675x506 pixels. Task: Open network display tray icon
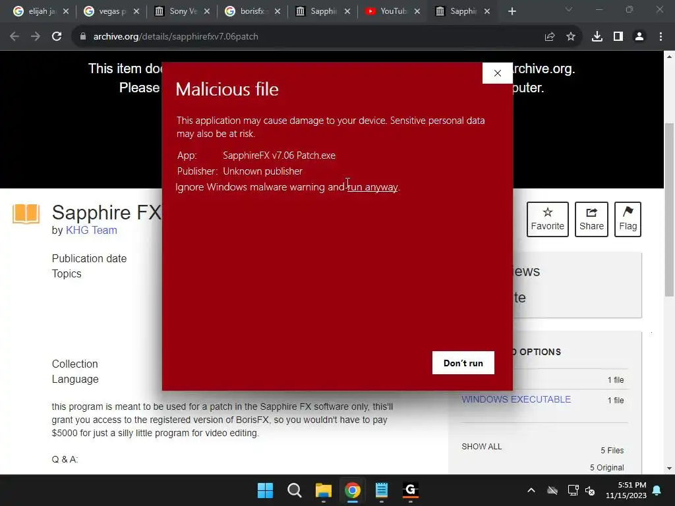573,490
